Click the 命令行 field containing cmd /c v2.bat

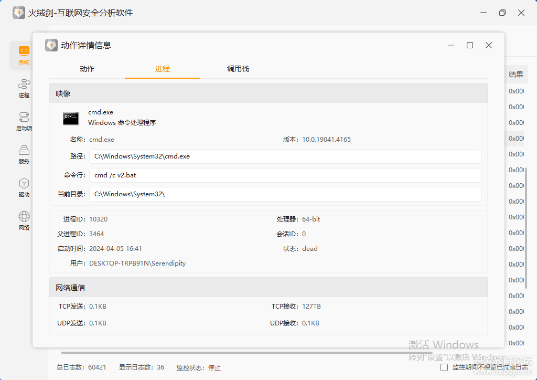[x=285, y=175]
